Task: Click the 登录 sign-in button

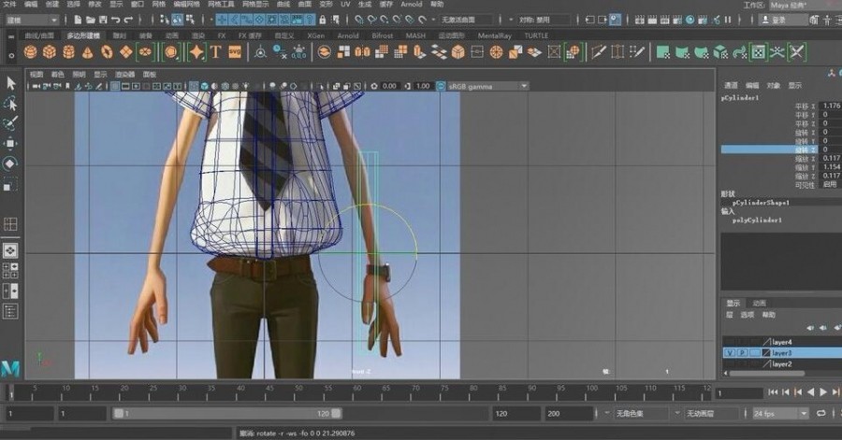Action: point(778,19)
